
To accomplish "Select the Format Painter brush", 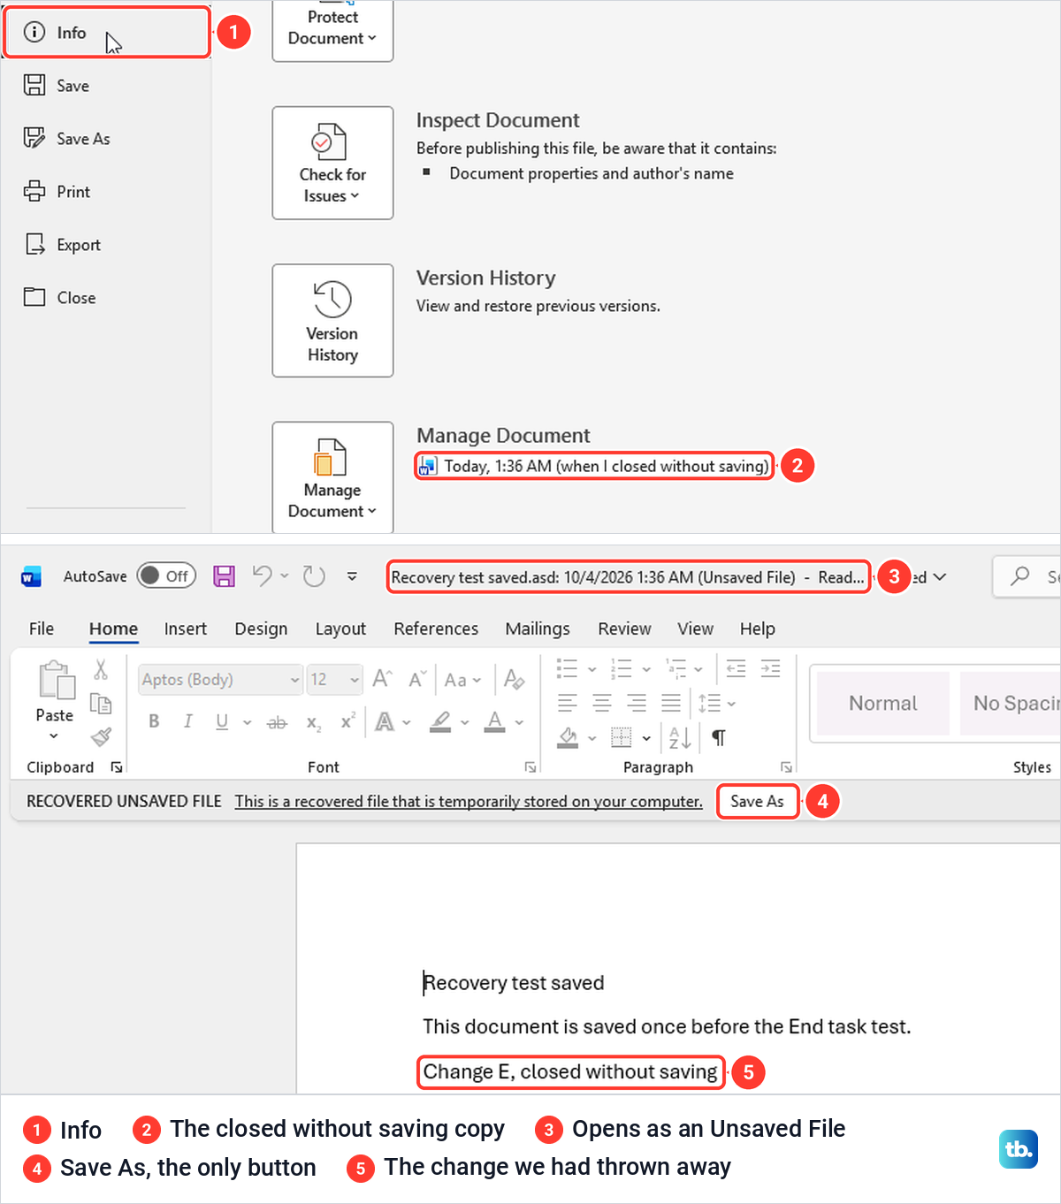I will point(101,736).
